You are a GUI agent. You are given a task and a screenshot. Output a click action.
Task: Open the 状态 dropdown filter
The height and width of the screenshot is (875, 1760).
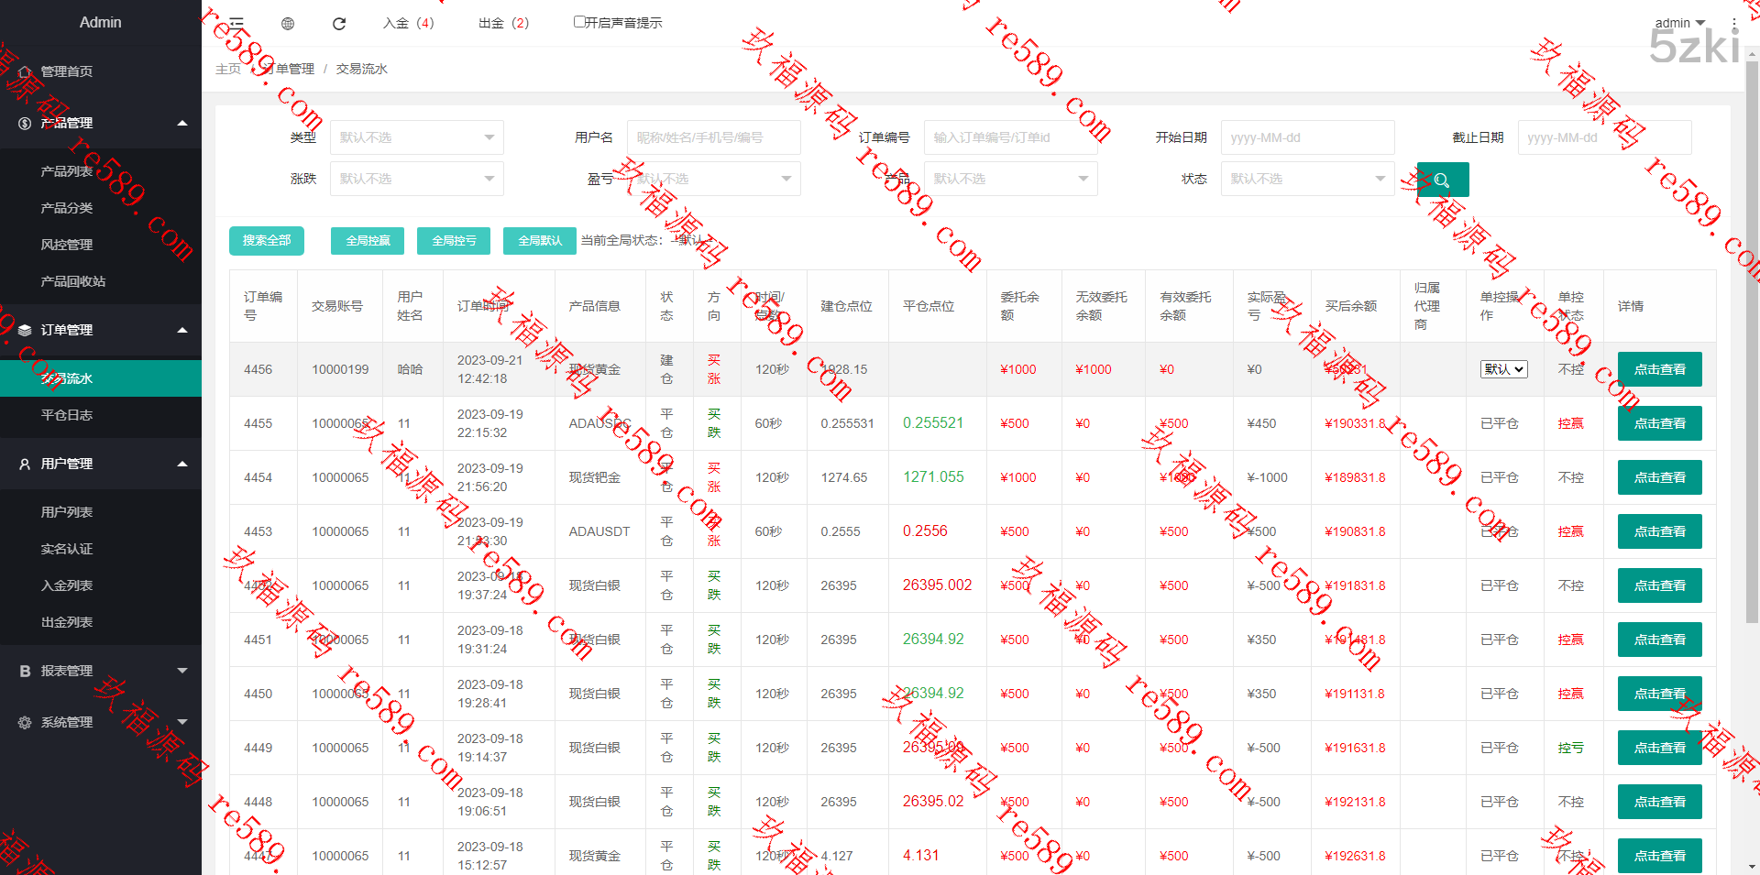coord(1307,179)
